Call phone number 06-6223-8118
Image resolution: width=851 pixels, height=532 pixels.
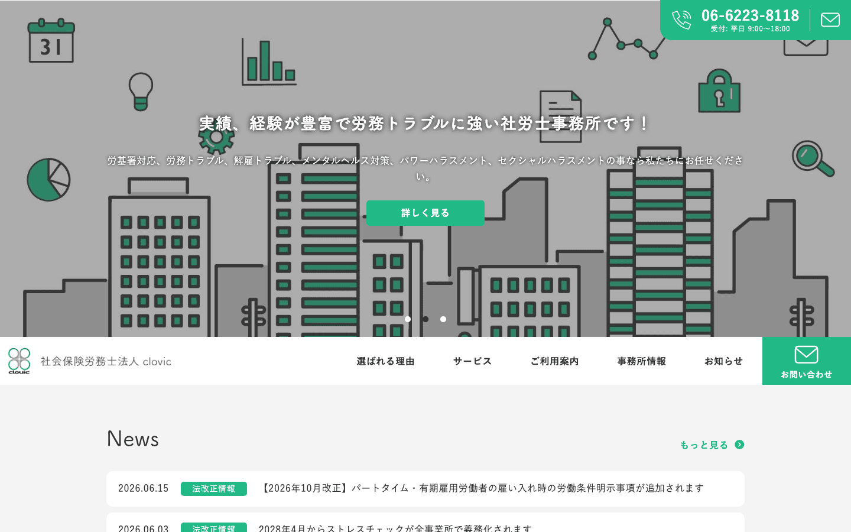750,15
